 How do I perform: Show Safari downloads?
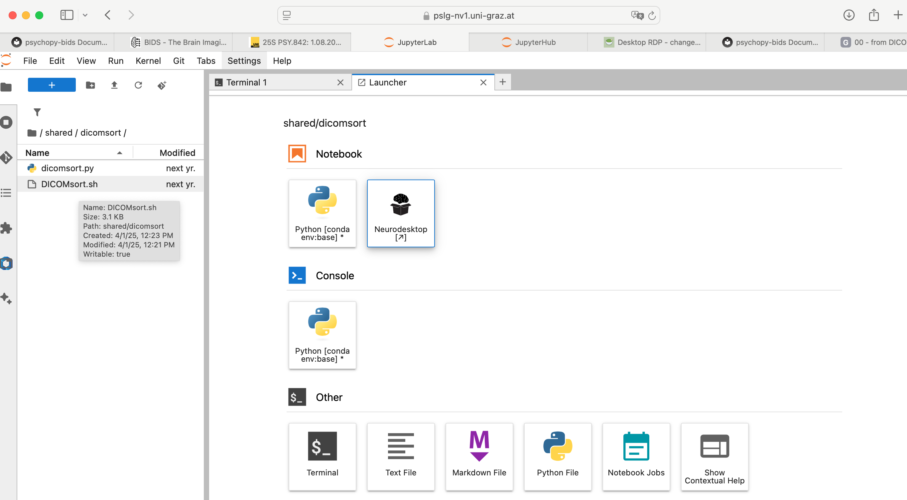pyautogui.click(x=848, y=15)
